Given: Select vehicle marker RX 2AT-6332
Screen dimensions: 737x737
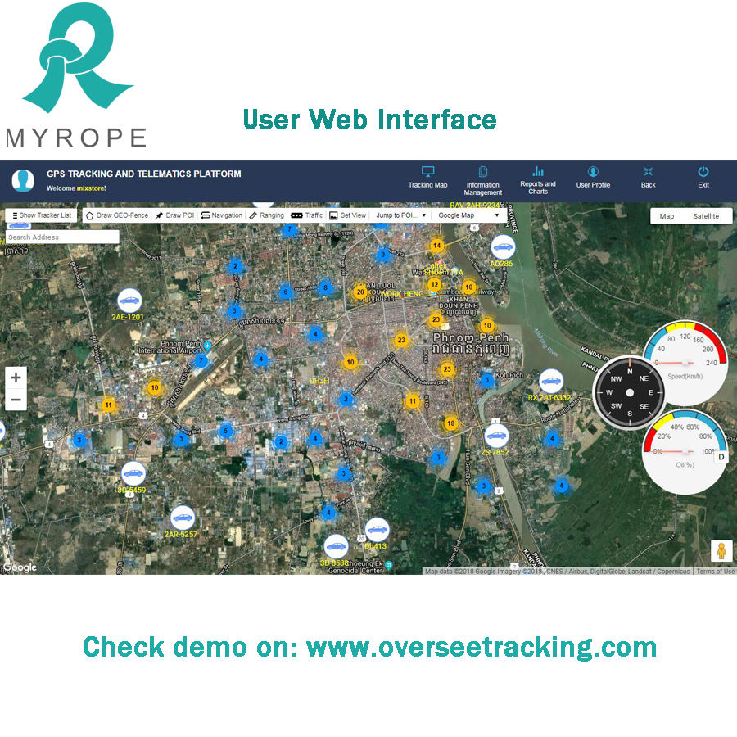Looking at the screenshot, I should tap(551, 381).
